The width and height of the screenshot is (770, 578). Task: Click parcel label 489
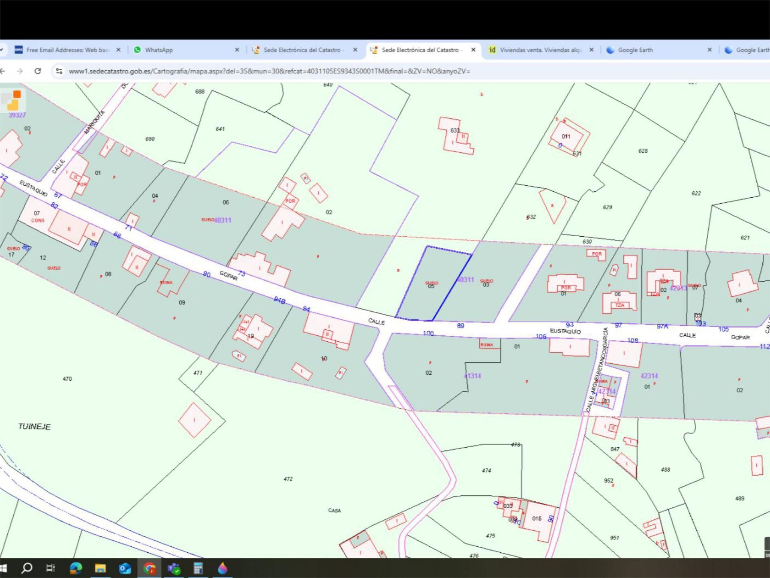click(740, 498)
